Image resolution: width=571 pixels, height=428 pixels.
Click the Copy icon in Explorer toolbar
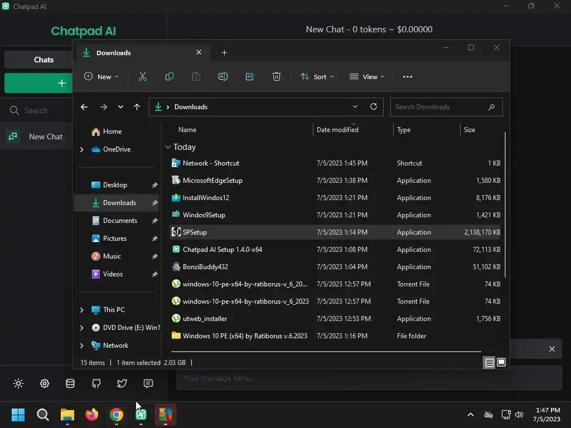tap(170, 77)
